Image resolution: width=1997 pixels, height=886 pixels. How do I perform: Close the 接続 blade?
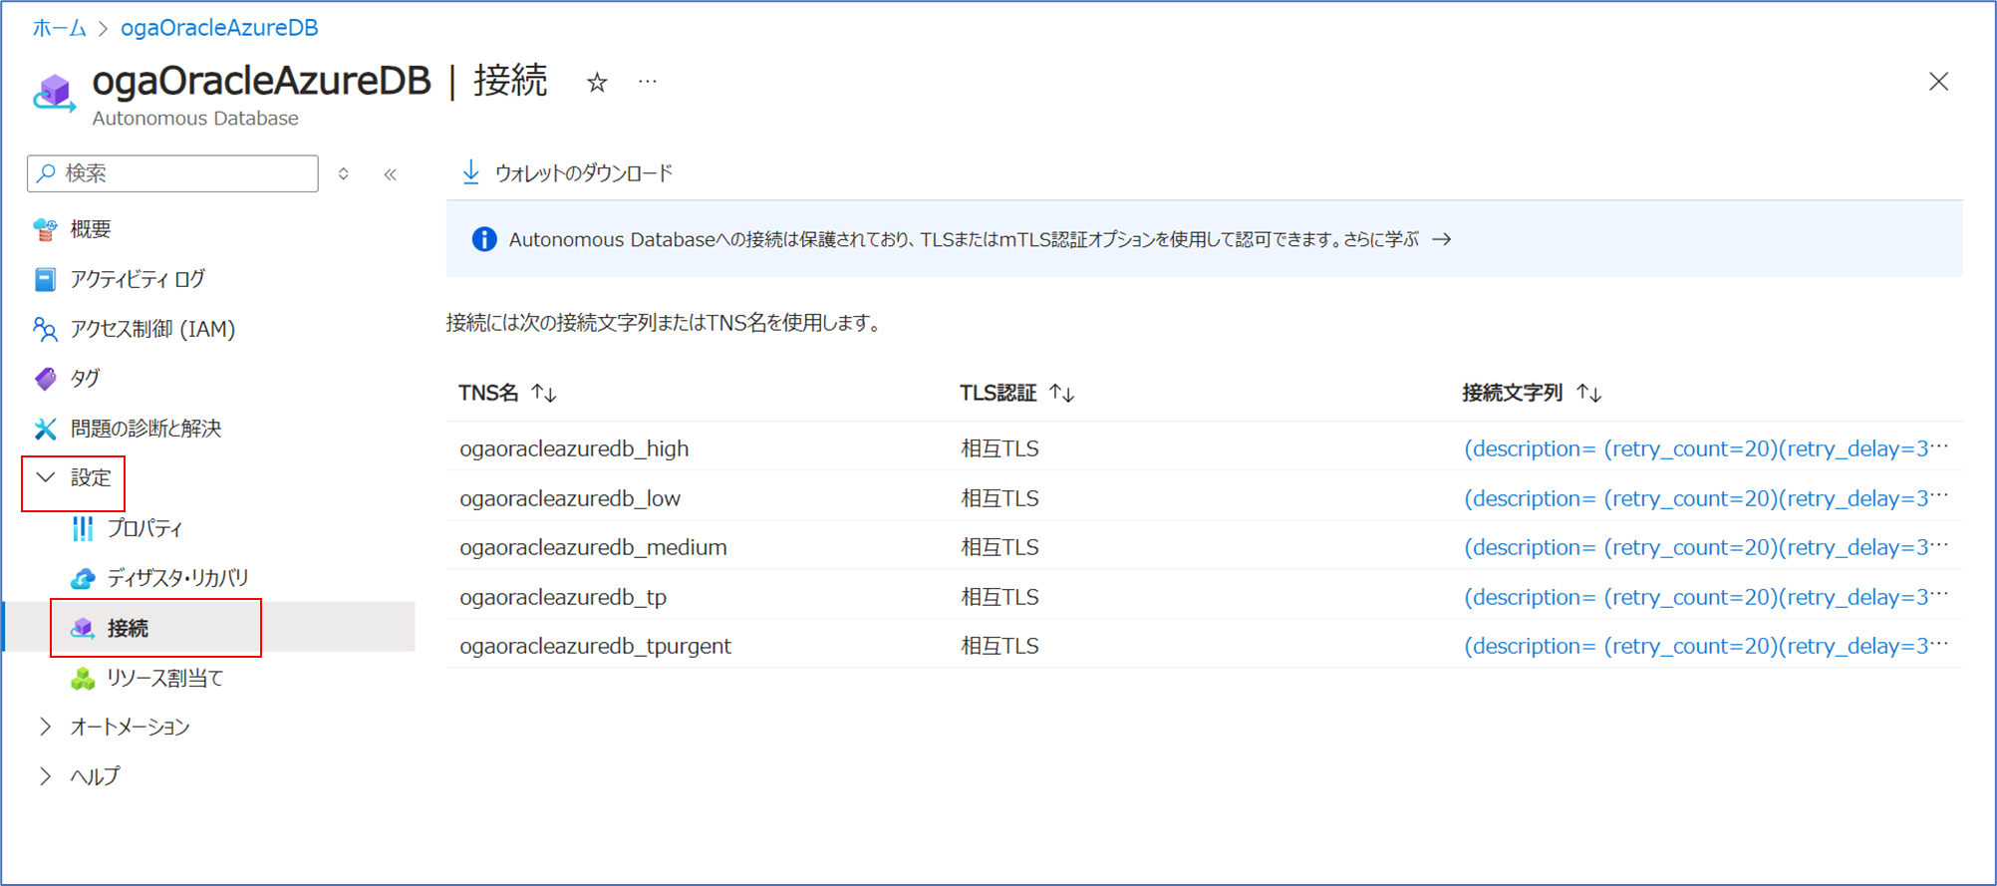tap(1938, 82)
